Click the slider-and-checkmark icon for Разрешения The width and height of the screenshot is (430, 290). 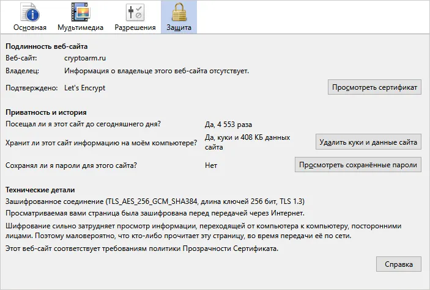point(135,12)
